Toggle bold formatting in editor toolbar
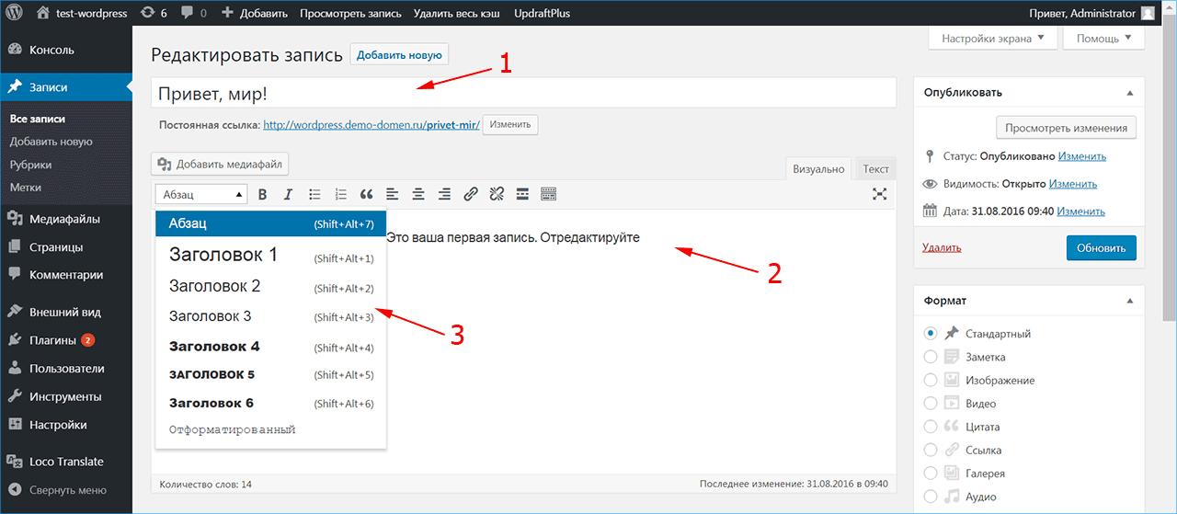 (x=262, y=194)
